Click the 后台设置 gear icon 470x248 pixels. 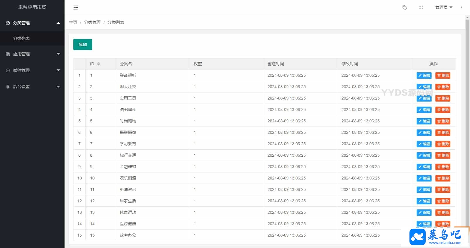pyautogui.click(x=8, y=87)
